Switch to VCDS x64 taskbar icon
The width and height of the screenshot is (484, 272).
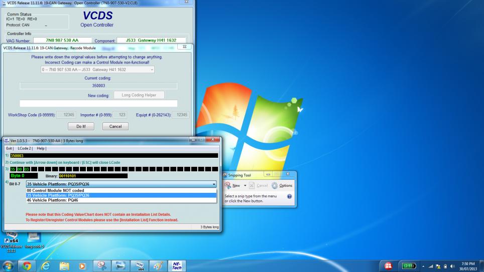140,265
